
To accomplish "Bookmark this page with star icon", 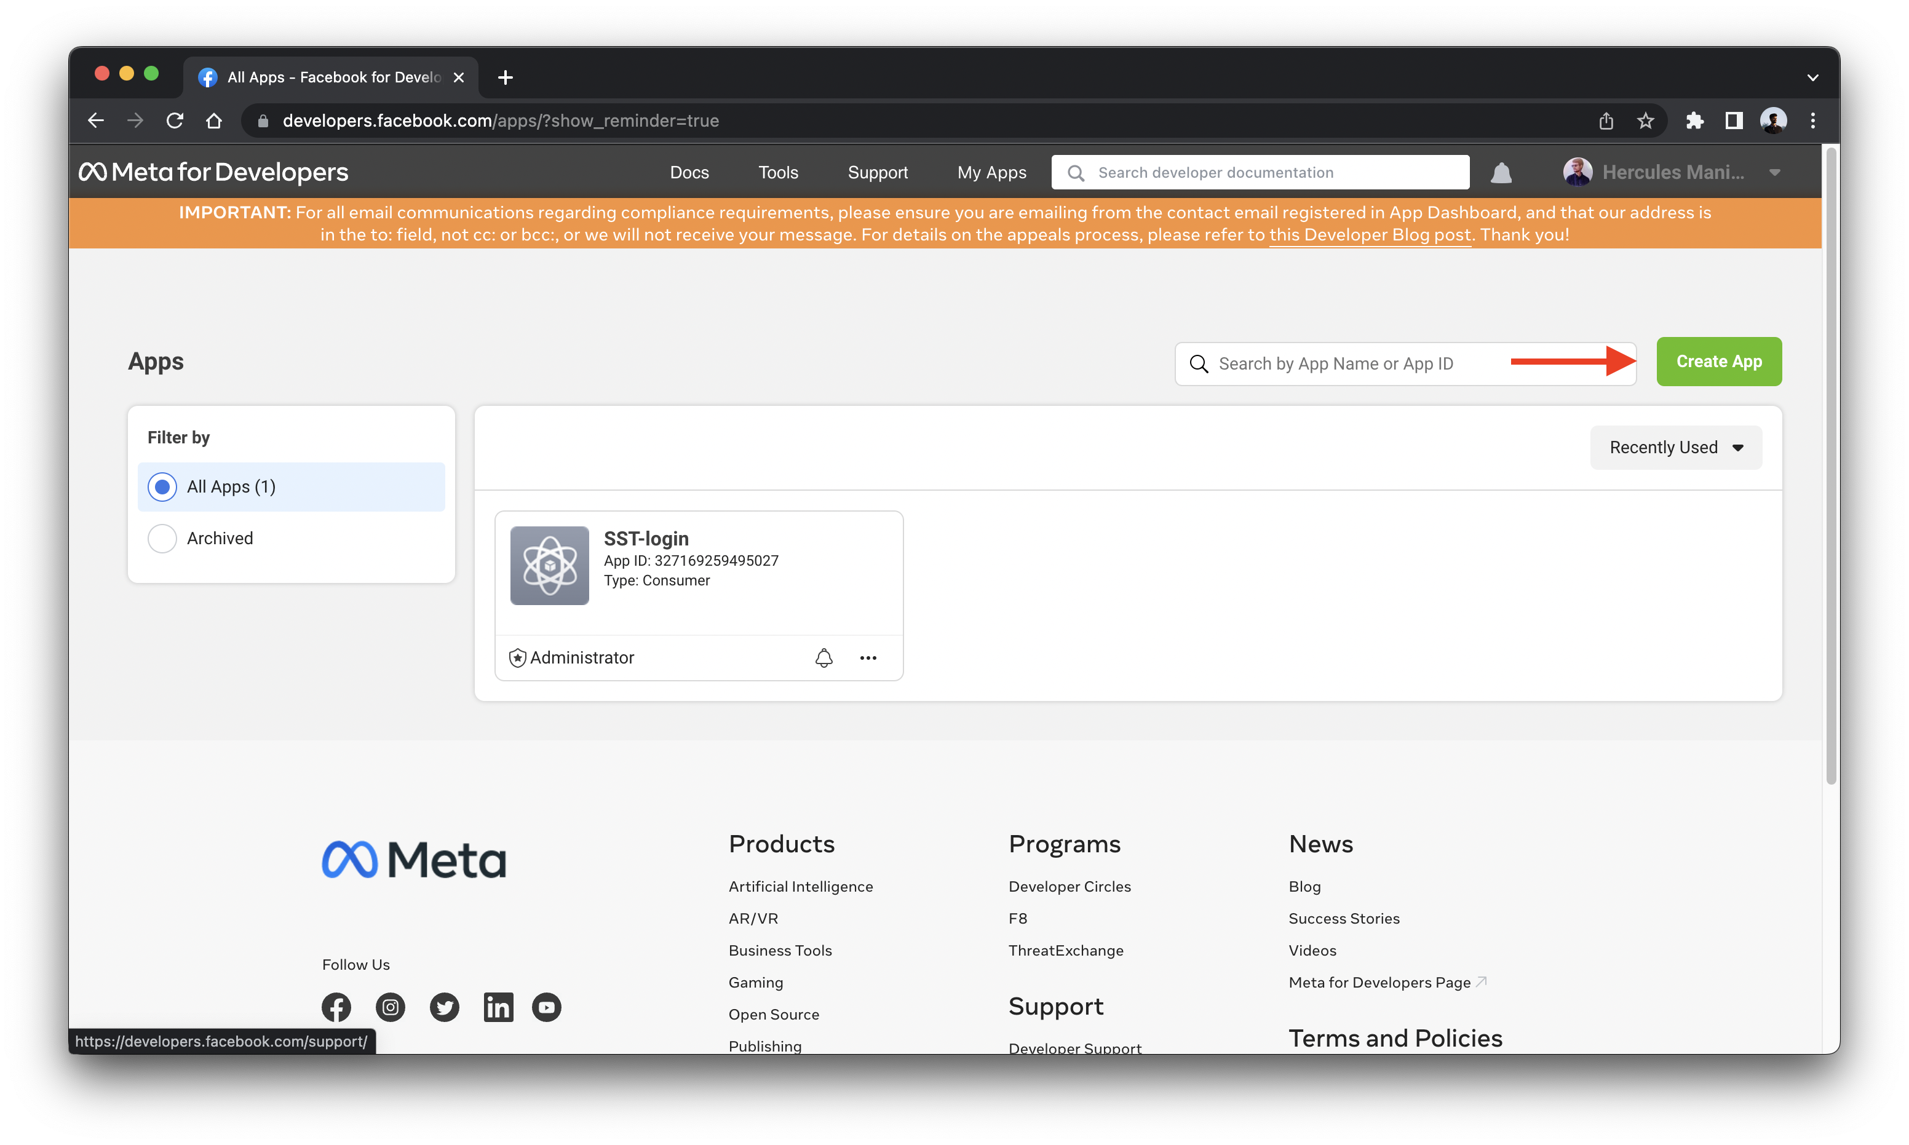I will pyautogui.click(x=1645, y=121).
